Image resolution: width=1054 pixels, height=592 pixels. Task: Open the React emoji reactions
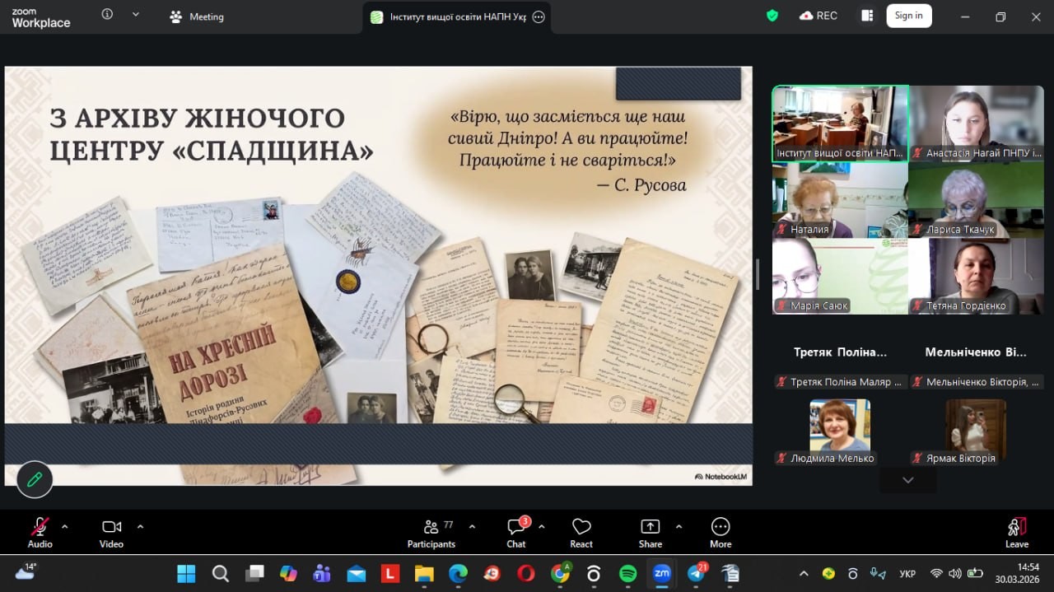coord(581,532)
